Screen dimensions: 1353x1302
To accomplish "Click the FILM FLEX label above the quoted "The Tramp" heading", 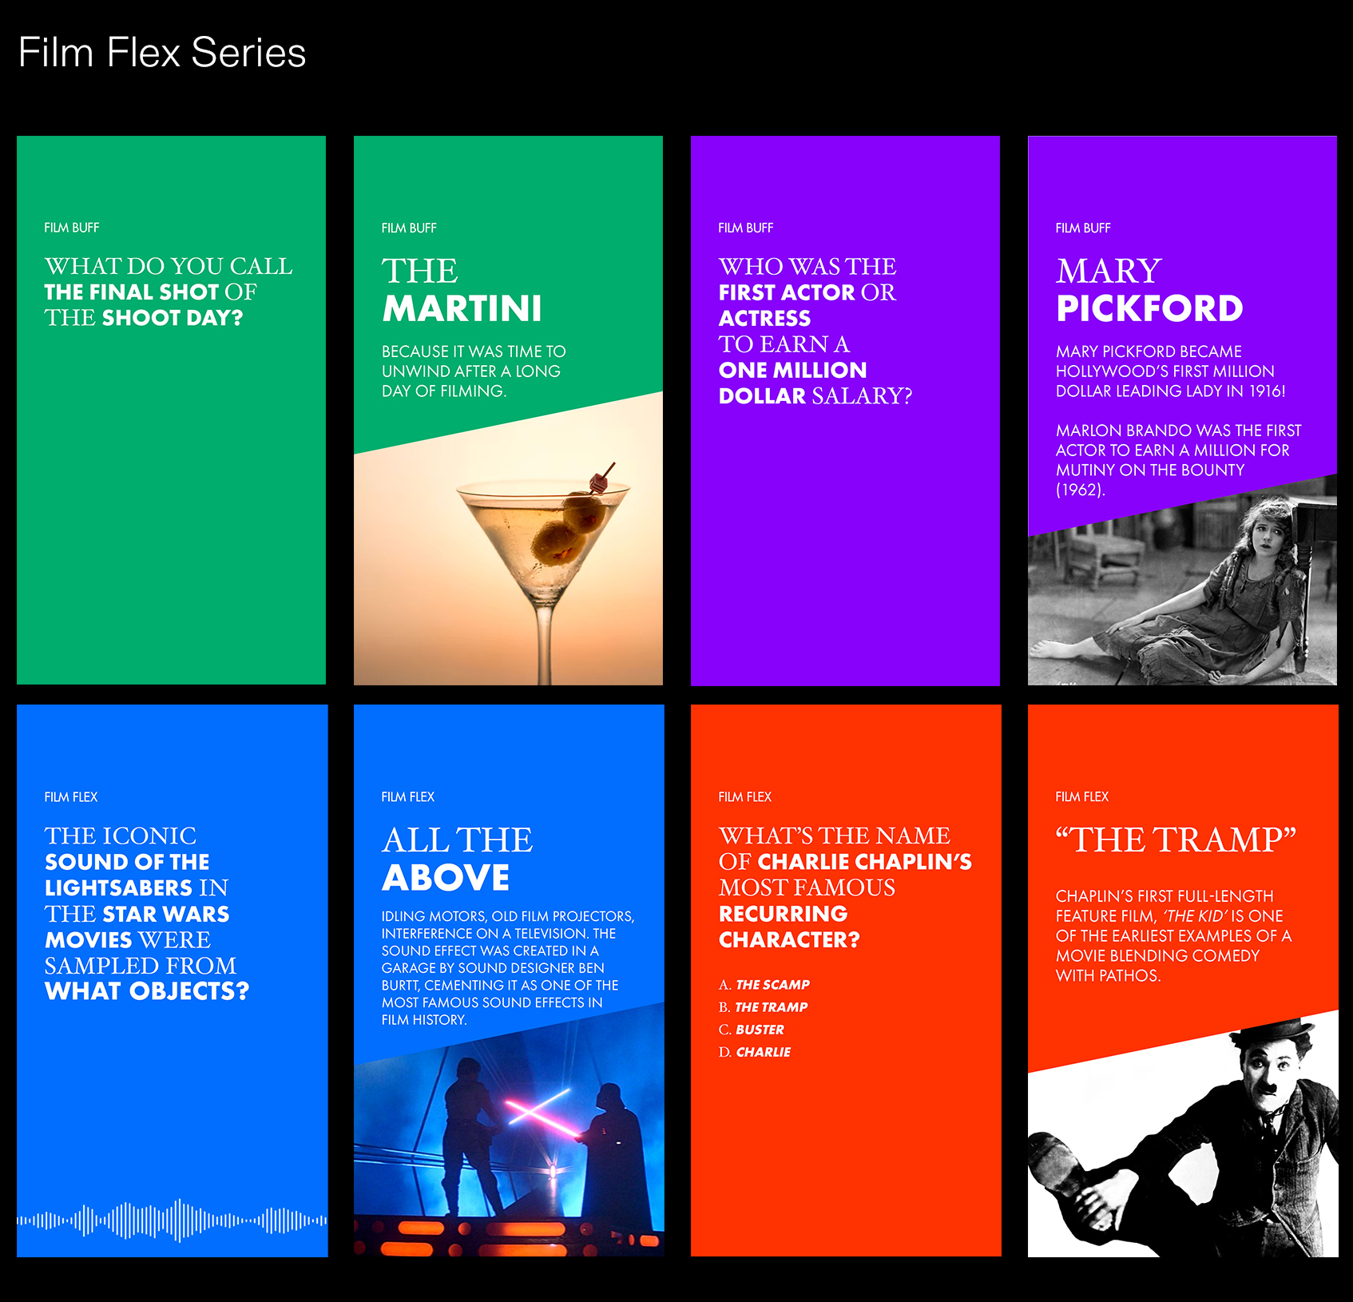I will pos(1082,796).
